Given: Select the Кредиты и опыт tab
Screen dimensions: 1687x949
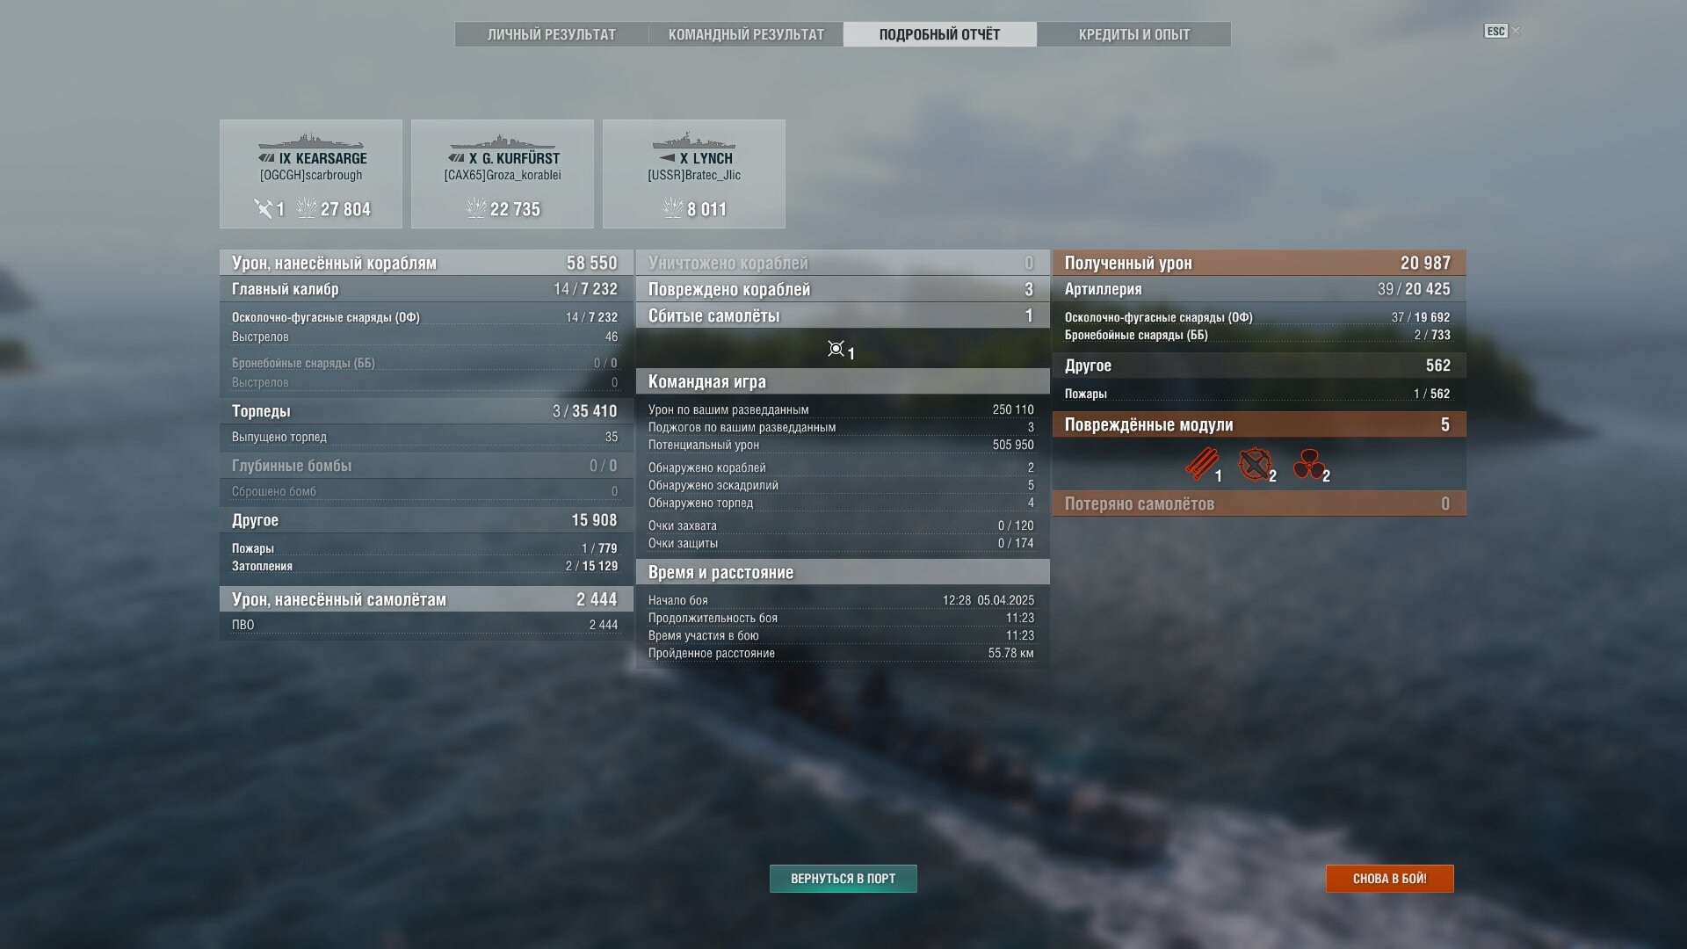Looking at the screenshot, I should point(1133,34).
